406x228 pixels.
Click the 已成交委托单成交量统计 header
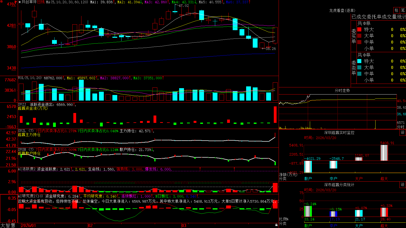tap(379, 17)
